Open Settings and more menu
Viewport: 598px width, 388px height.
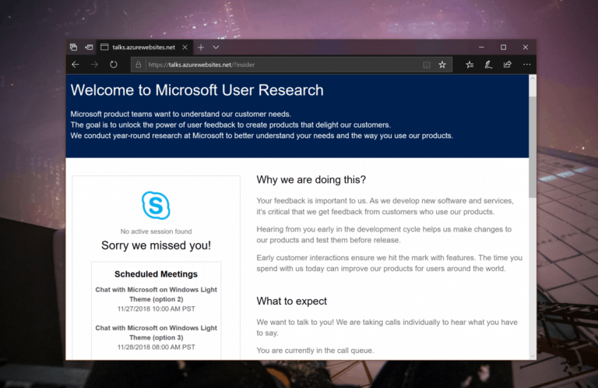point(526,65)
